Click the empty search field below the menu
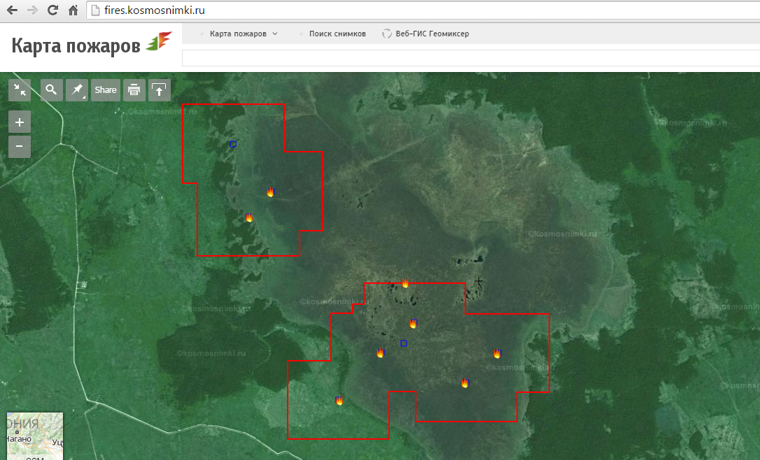This screenshot has width=760, height=460. tap(469, 58)
